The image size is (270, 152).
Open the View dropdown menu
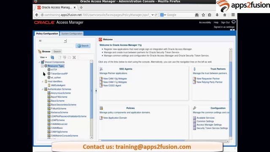(x=43, y=57)
